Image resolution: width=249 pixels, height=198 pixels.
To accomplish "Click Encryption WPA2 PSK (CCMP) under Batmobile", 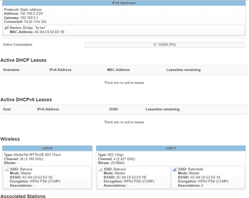I will pyautogui.click(x=203, y=181).
